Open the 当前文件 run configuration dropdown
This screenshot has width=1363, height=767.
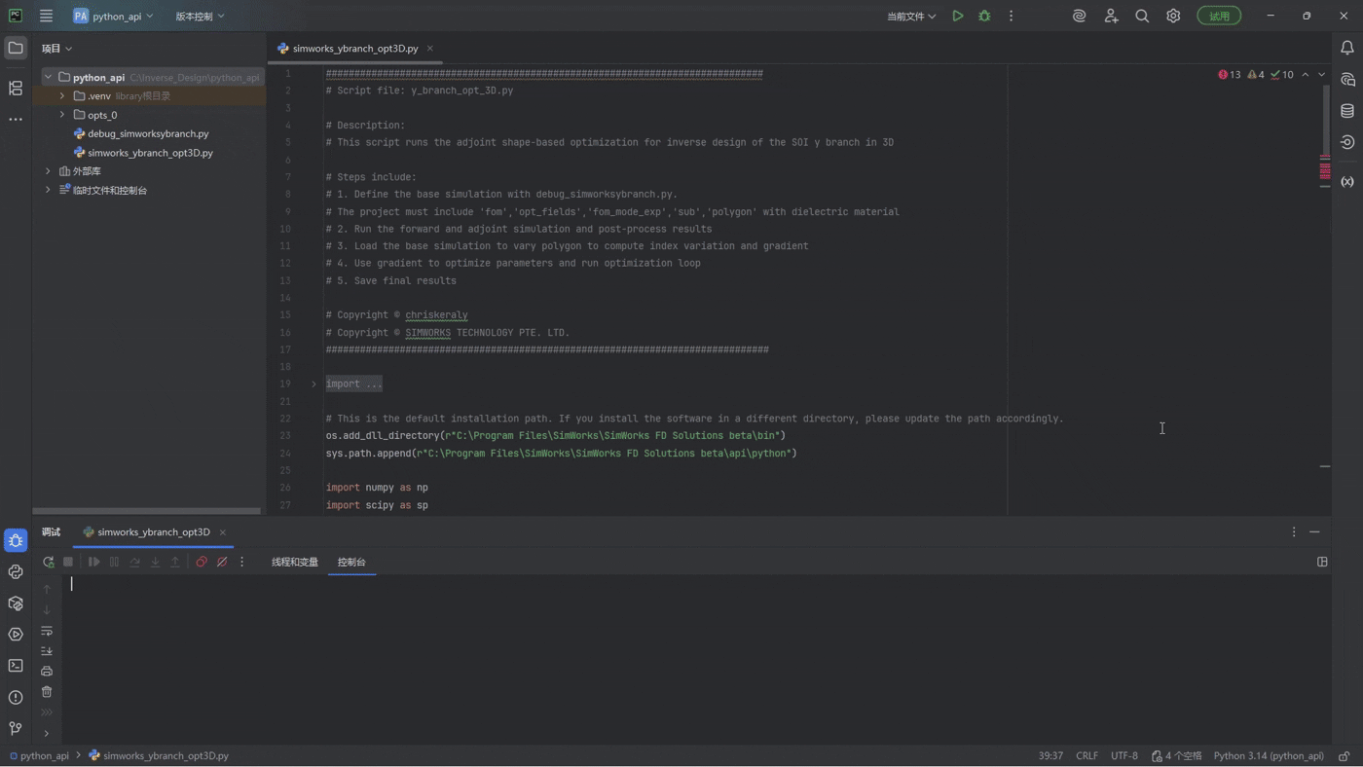910,17
